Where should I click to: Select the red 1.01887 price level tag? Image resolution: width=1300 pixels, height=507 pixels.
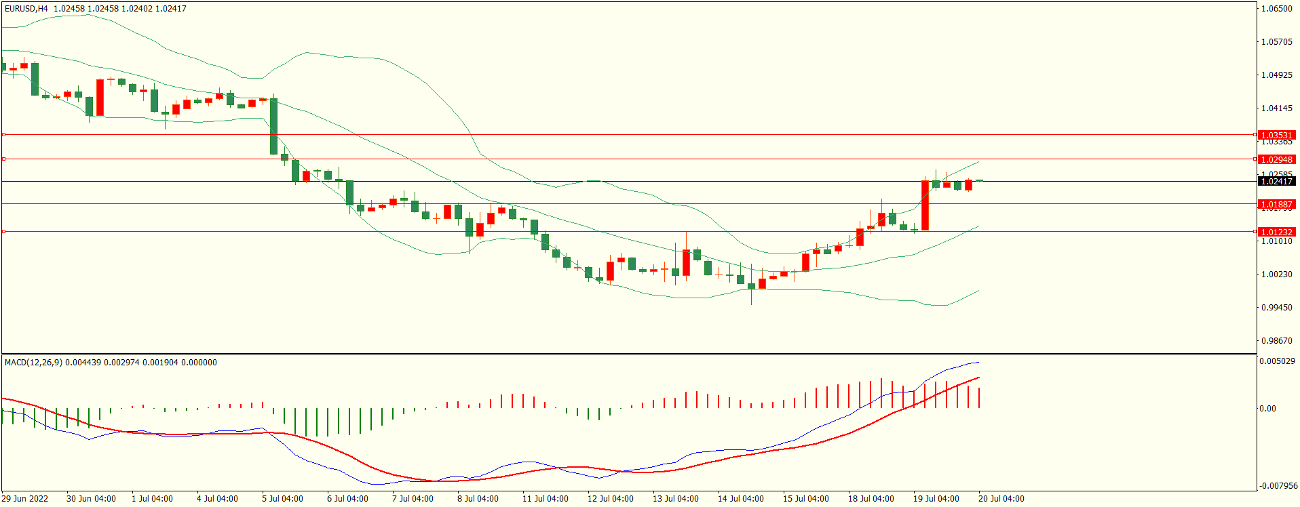point(1276,205)
